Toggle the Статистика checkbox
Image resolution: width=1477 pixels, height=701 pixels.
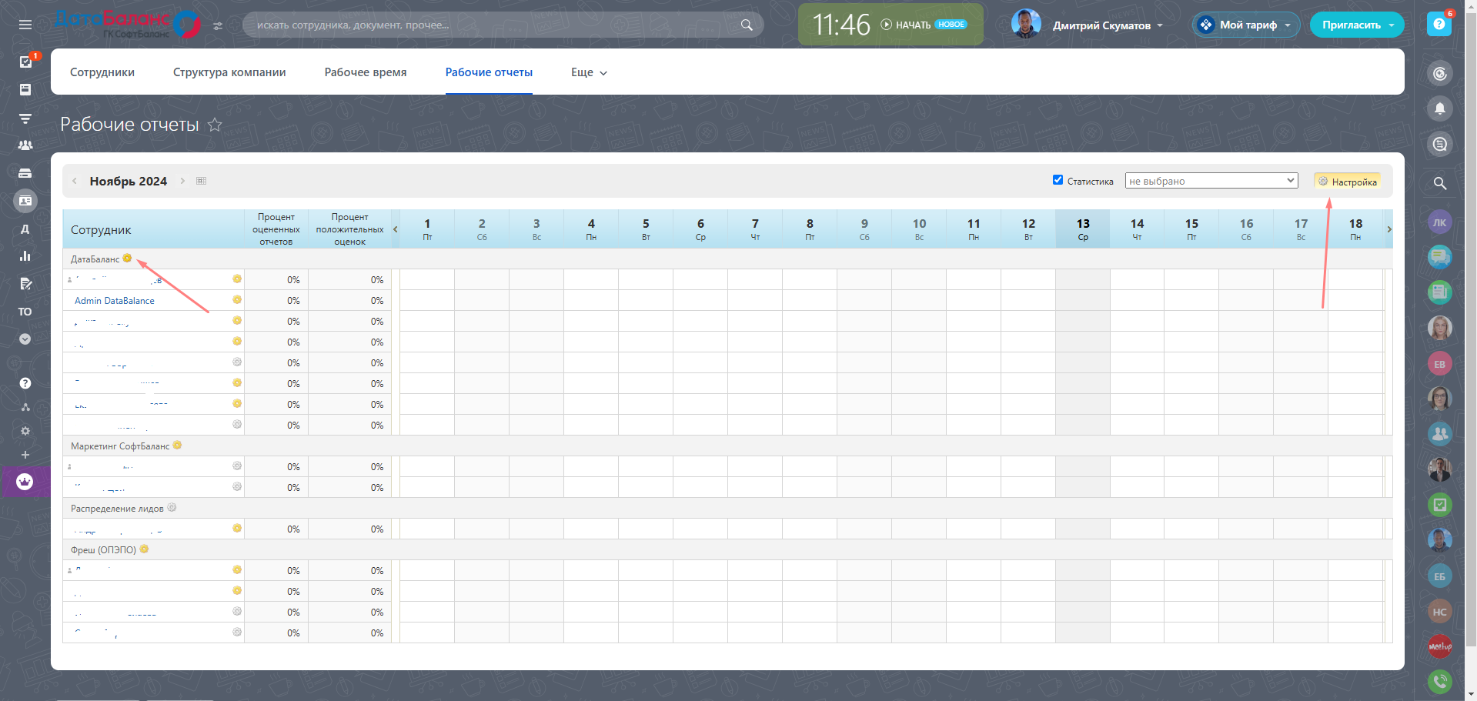(1058, 180)
